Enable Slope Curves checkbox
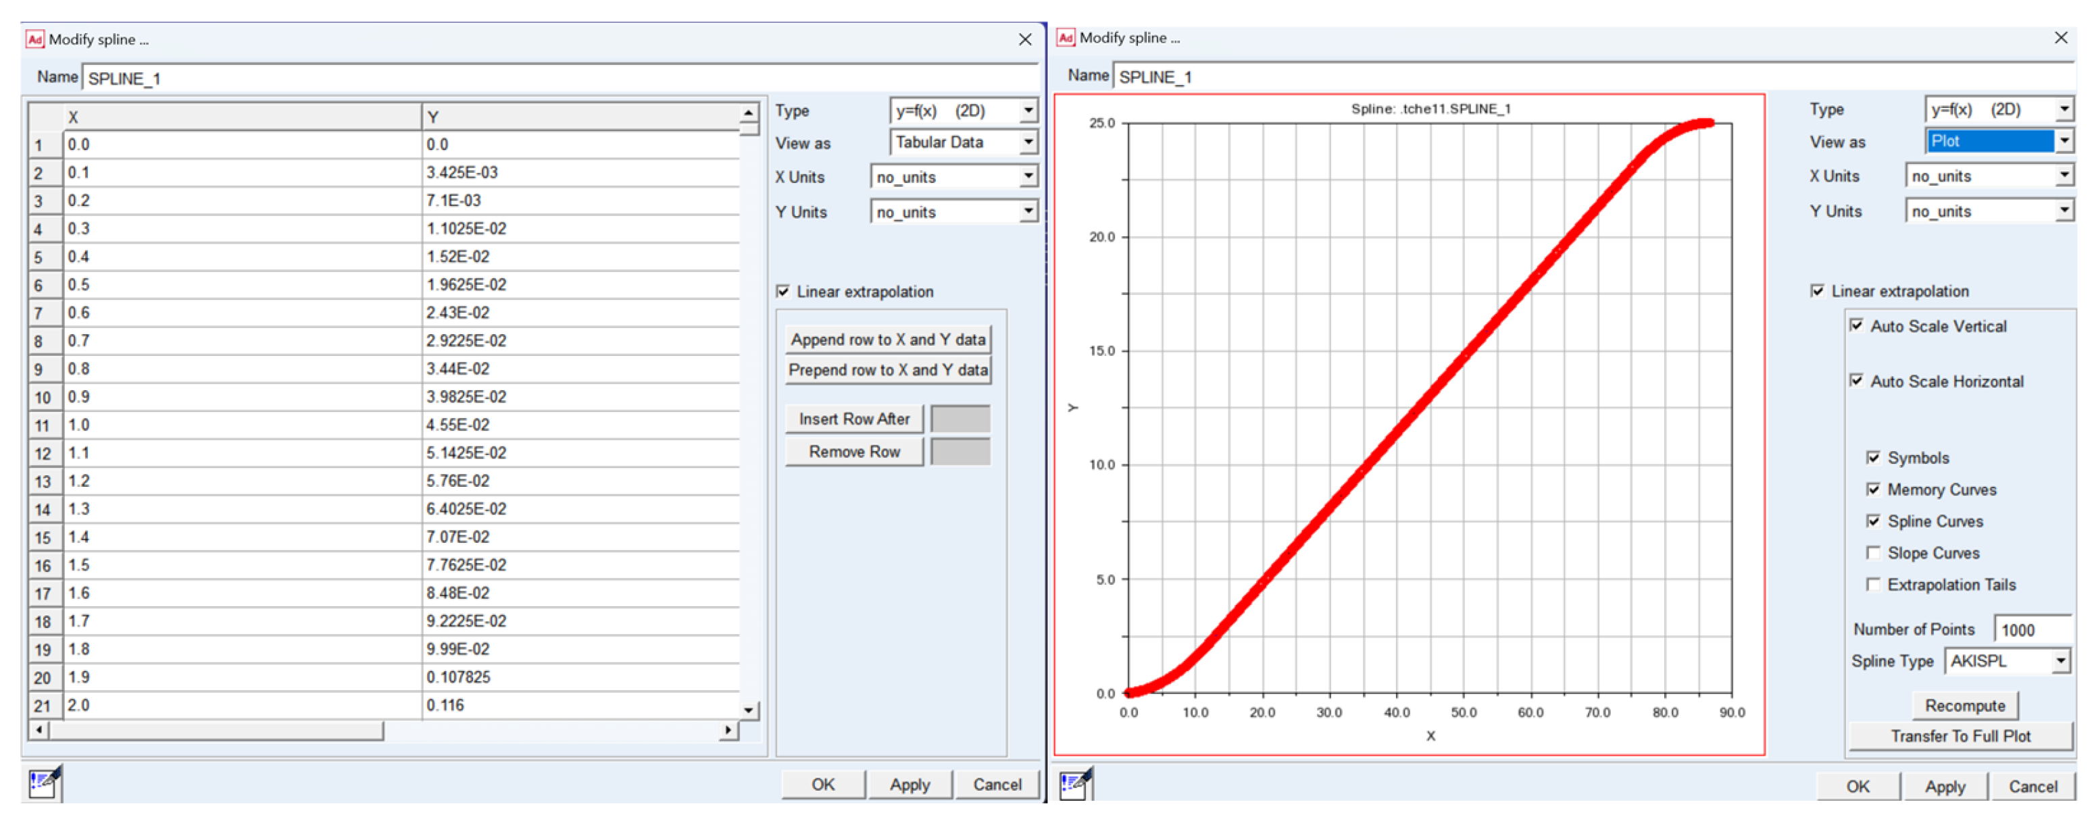 tap(1872, 552)
